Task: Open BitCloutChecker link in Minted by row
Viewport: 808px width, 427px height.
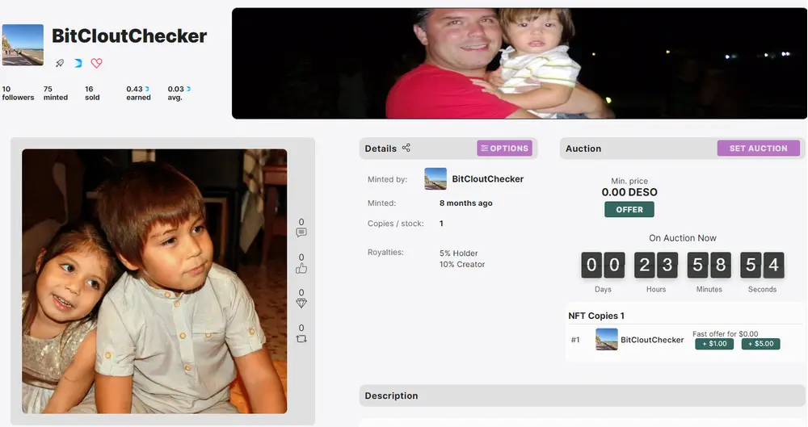Action: tap(487, 178)
